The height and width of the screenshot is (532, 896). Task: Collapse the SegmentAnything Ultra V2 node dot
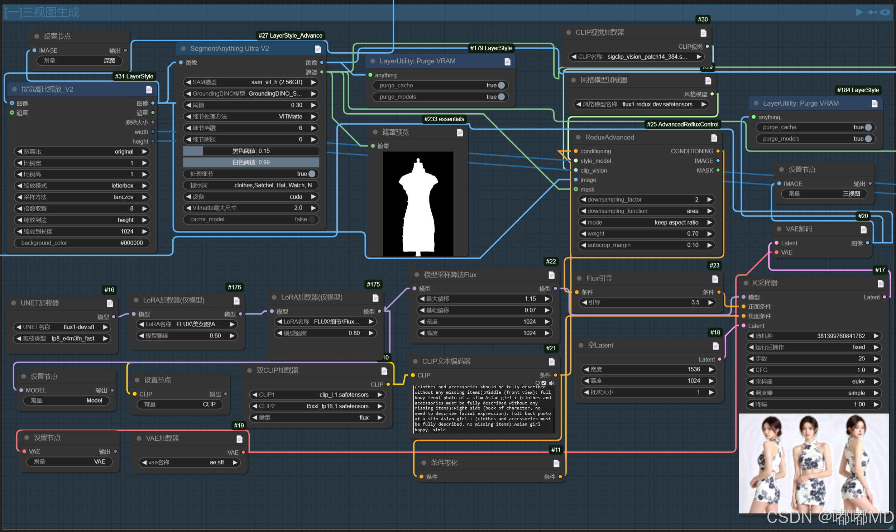tap(183, 48)
